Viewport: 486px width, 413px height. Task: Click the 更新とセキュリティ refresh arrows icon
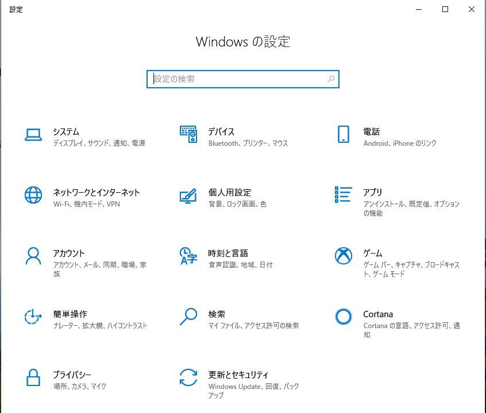188,377
